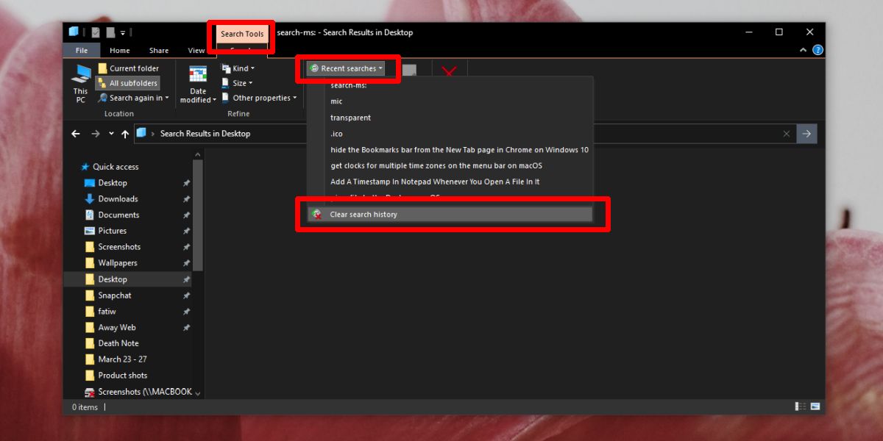The width and height of the screenshot is (883, 441).
Task: Choose the recent search 'transparent'
Action: click(x=350, y=118)
